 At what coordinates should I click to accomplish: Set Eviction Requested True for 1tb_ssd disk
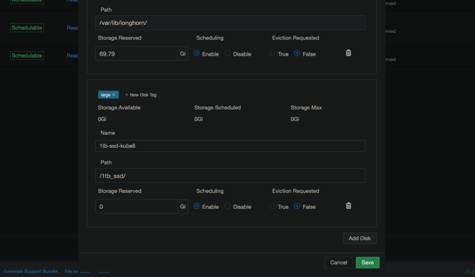point(272,206)
